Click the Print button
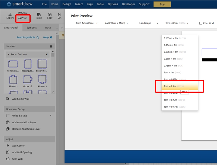 click(x=23, y=18)
